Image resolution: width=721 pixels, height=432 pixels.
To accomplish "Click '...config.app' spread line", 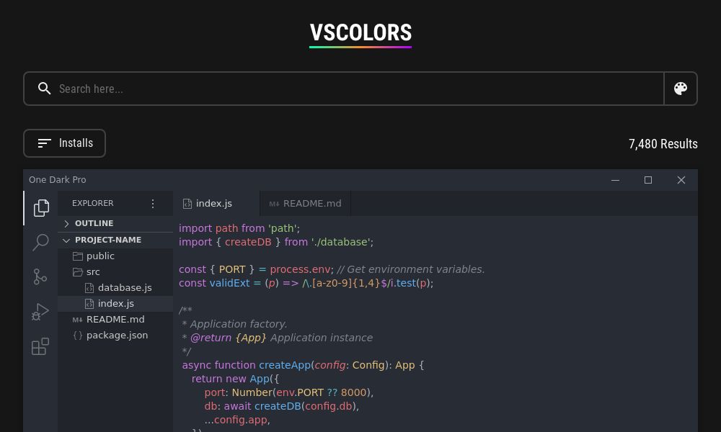I will coord(236,420).
